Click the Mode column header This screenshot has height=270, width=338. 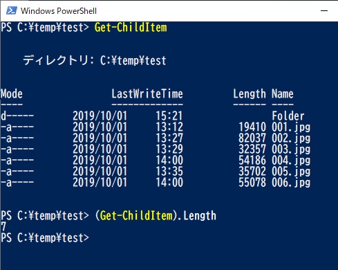[12, 94]
